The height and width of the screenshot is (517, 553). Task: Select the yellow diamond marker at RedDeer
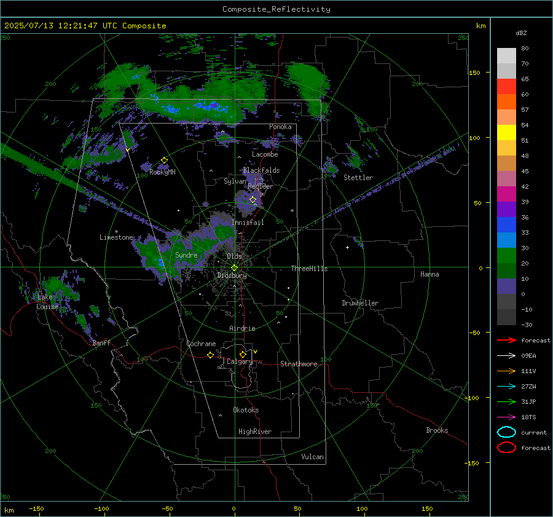click(x=253, y=200)
